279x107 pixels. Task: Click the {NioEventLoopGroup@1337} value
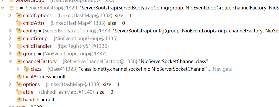(x=74, y=54)
